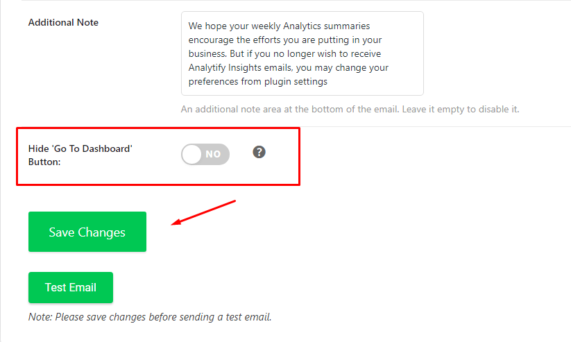Click the red arrow pointing at Save Changes
This screenshot has width=571, height=342.
click(x=203, y=213)
